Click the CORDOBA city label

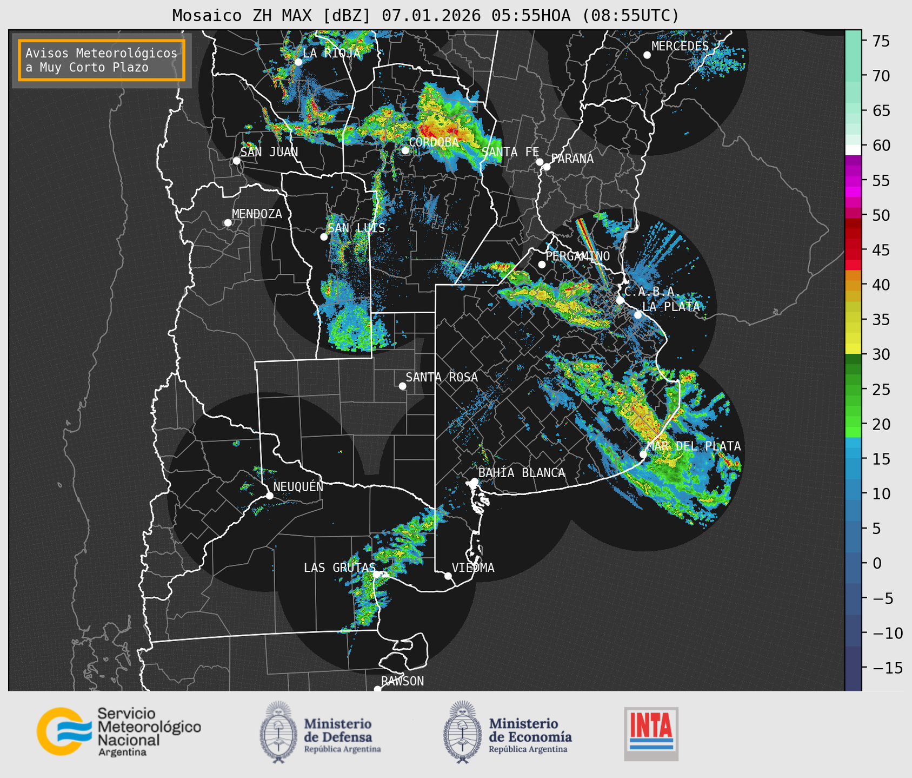point(434,142)
